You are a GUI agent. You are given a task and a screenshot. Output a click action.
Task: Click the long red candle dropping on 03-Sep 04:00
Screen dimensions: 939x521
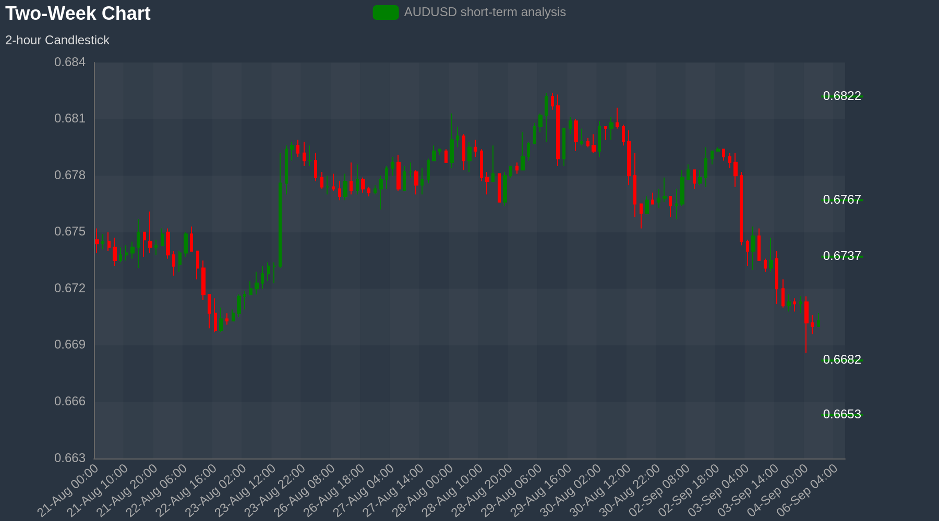tap(741, 208)
